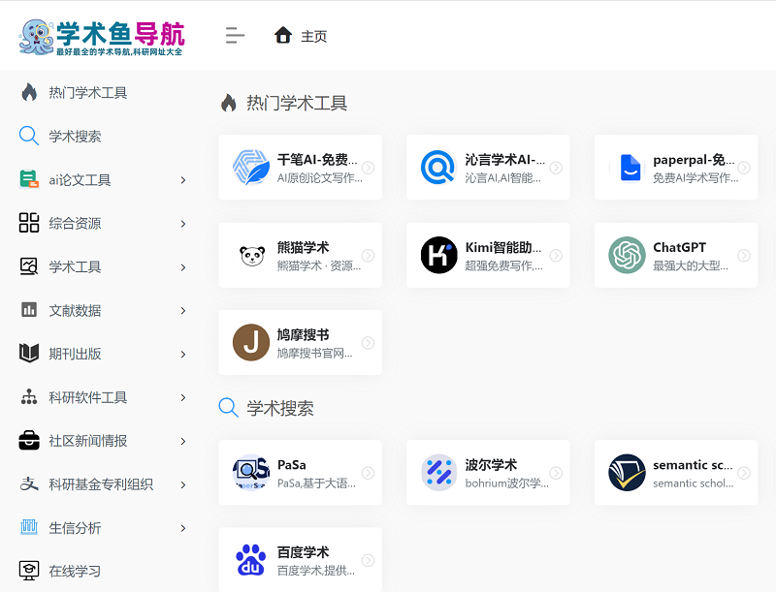Click the home icon beside 主页
This screenshot has height=592, width=776.
[x=283, y=36]
